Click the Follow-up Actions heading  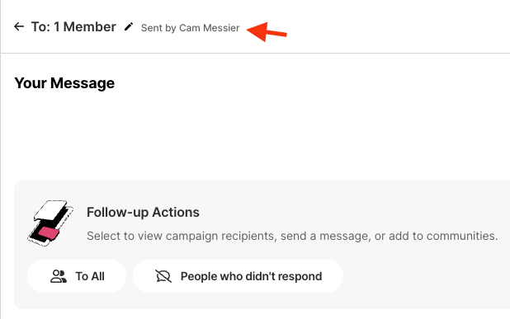(143, 213)
